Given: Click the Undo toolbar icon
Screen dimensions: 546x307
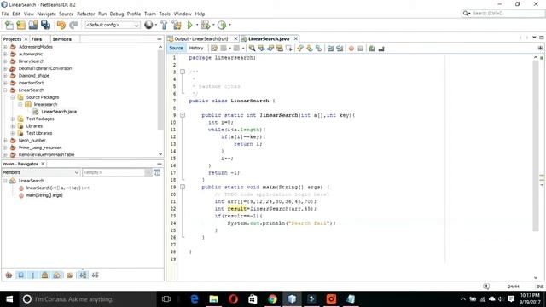Looking at the screenshot, I should 61,25.
